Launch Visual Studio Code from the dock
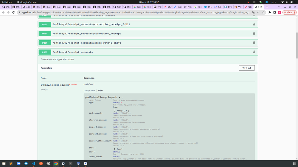This screenshot has width=298, height=167. click(x=33, y=163)
